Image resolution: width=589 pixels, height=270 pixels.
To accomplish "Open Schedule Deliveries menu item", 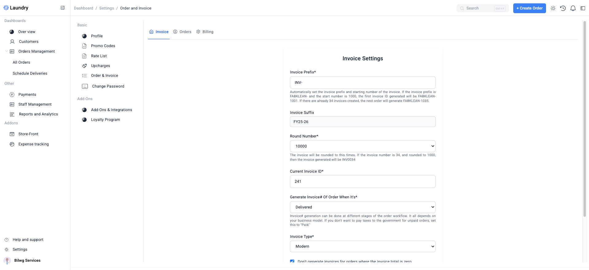I will tap(30, 73).
